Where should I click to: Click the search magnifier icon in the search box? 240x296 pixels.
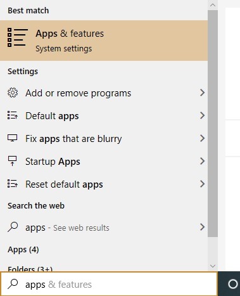pyautogui.click(x=13, y=284)
